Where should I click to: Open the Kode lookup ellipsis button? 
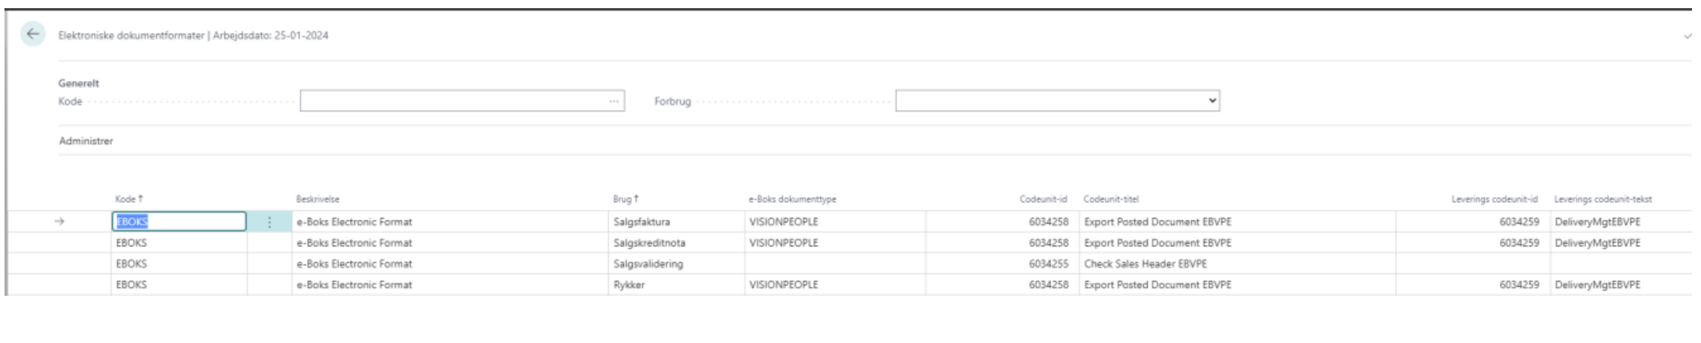click(x=614, y=101)
